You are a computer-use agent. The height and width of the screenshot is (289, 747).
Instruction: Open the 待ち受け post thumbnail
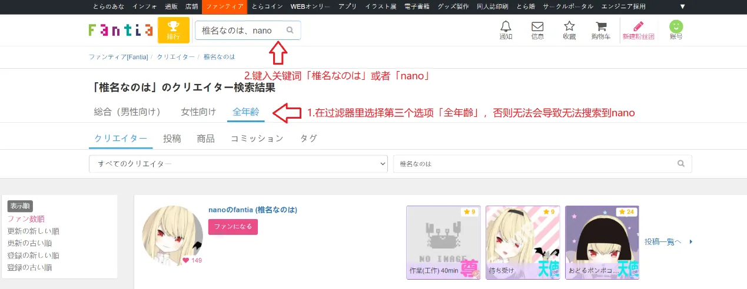[523, 243]
